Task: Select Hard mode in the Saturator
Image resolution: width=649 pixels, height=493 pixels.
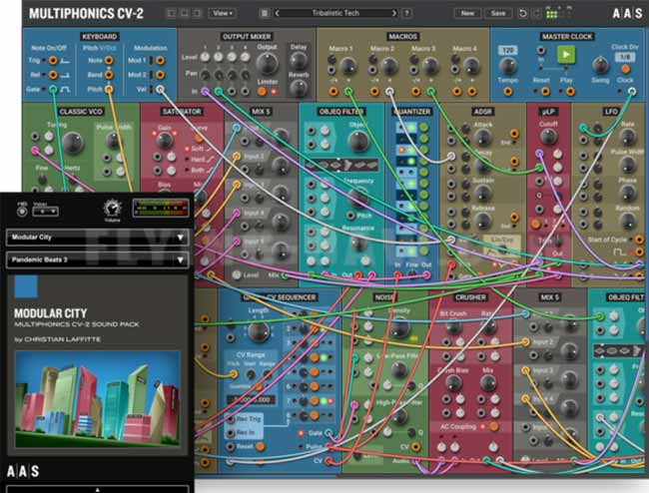Action: coord(199,160)
